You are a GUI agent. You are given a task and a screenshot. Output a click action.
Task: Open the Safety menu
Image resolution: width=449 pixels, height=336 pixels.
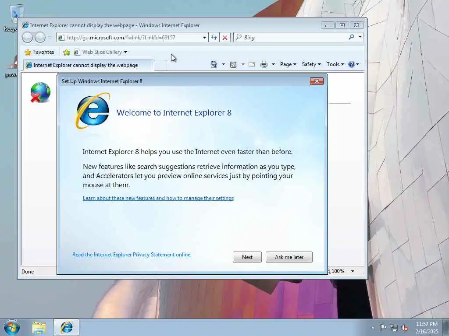pos(311,64)
